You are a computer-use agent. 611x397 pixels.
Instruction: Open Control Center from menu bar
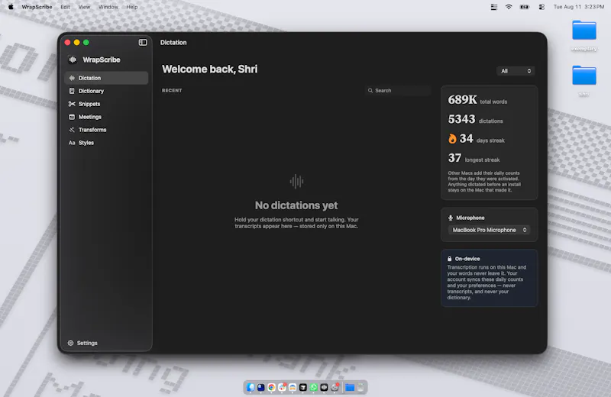tap(541, 7)
